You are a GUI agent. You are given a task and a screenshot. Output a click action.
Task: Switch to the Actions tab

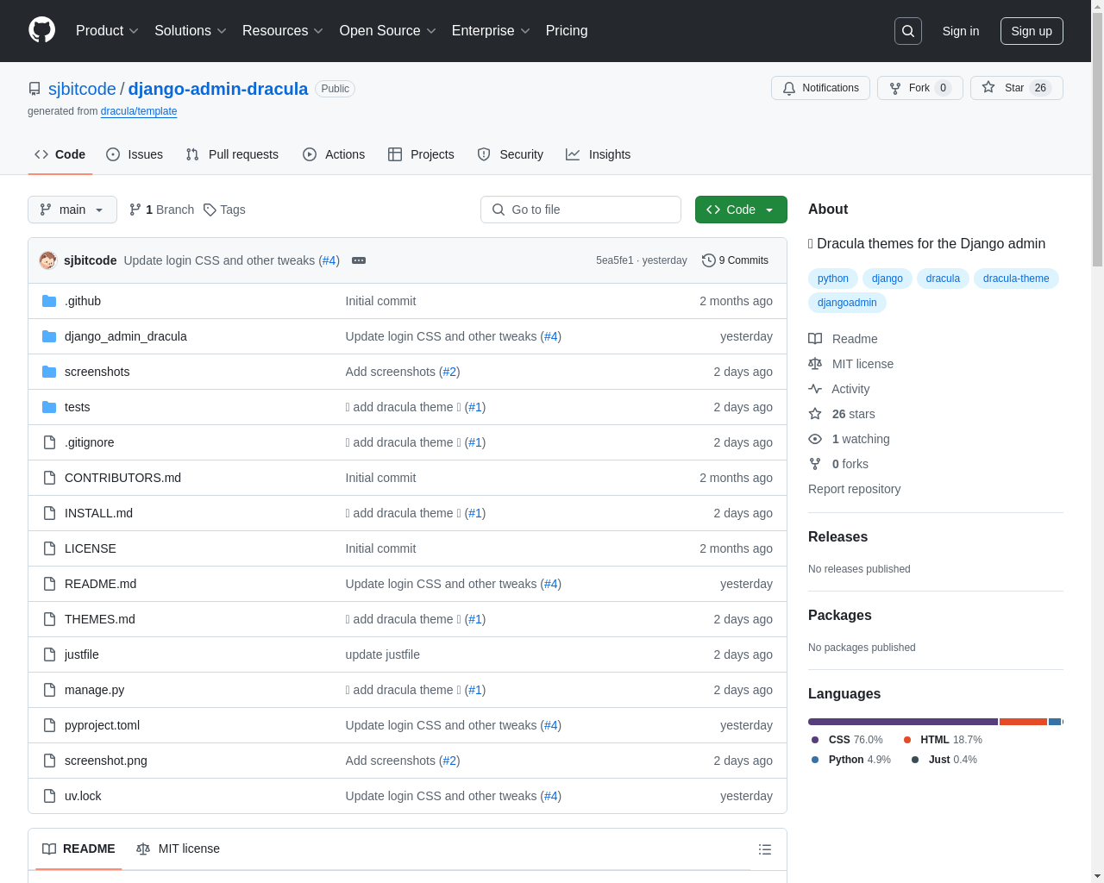coord(334,154)
